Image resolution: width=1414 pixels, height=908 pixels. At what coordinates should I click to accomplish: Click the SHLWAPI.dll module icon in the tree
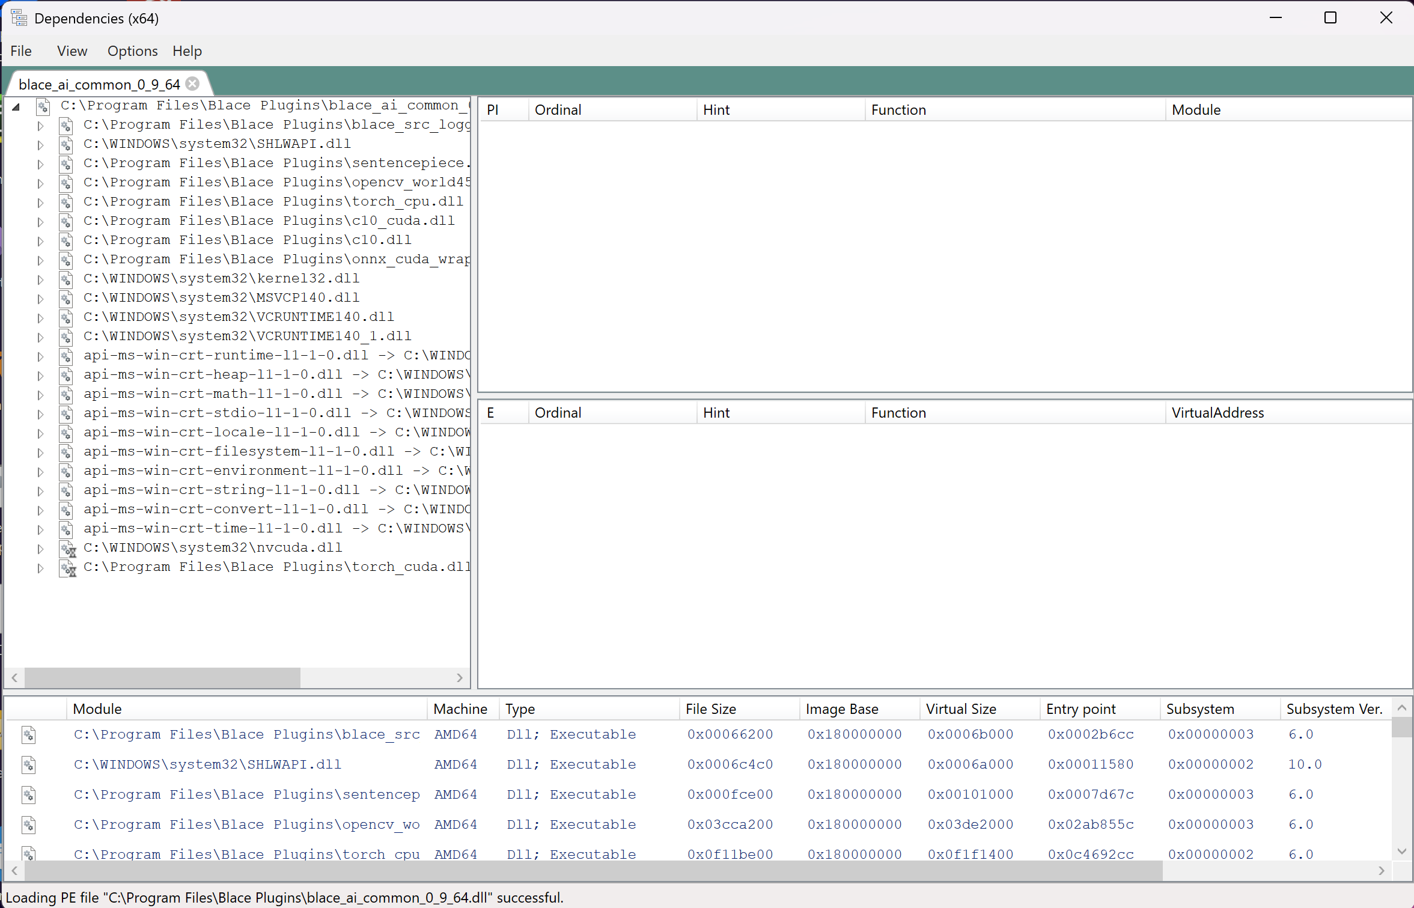tap(66, 145)
